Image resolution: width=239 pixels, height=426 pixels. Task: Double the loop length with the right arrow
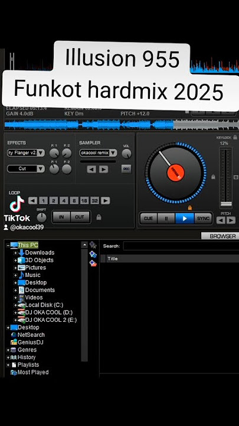coord(106,201)
